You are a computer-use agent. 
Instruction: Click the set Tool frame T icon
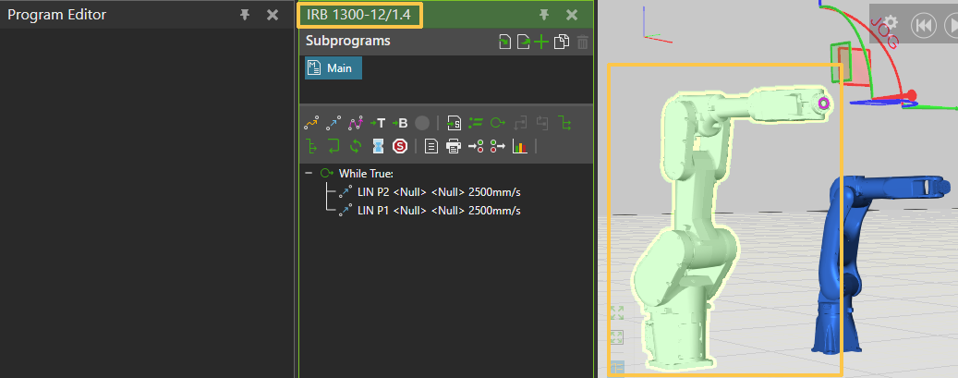click(x=378, y=123)
